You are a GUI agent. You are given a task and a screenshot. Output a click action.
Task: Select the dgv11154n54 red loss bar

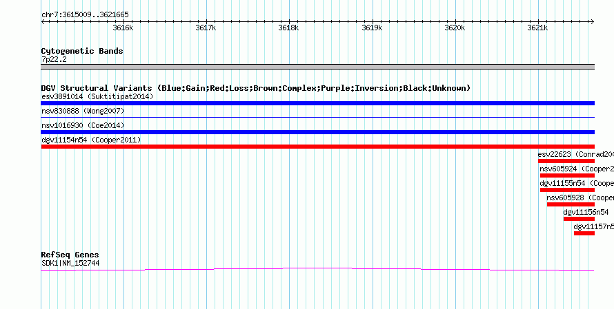(317, 147)
